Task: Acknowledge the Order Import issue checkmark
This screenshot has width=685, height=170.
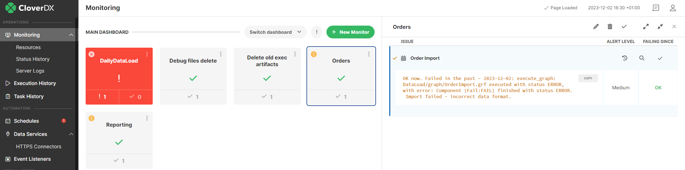Action: 660,58
